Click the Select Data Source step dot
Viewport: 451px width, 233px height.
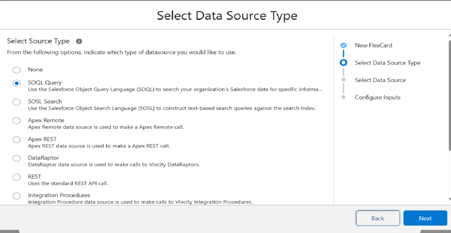(344, 80)
